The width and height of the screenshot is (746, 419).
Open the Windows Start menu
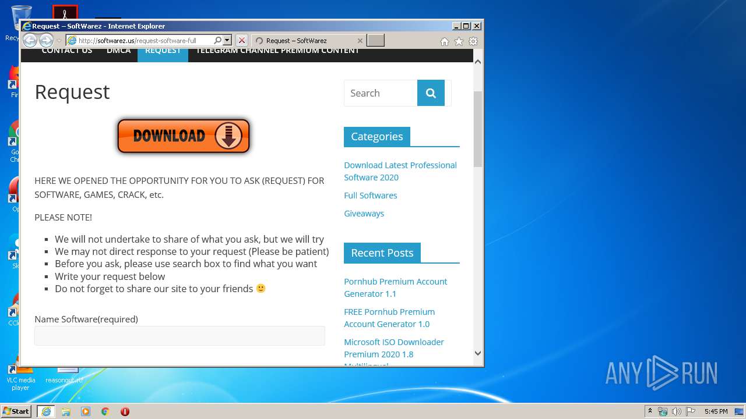(16, 411)
